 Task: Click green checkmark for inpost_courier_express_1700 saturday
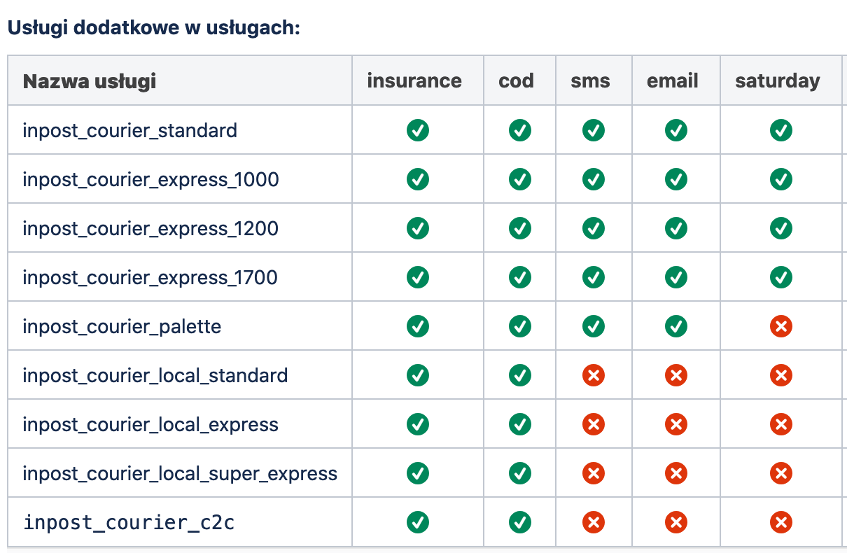coord(780,277)
